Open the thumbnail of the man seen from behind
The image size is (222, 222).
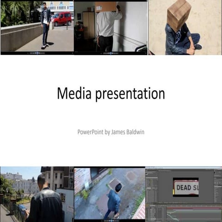[37, 194]
